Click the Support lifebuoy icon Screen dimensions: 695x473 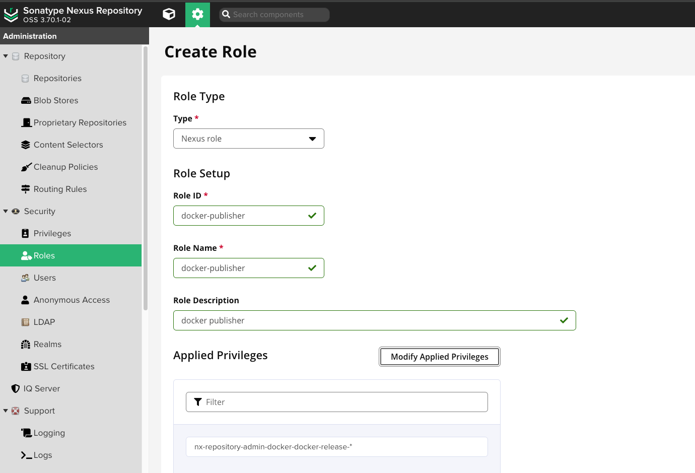click(16, 411)
